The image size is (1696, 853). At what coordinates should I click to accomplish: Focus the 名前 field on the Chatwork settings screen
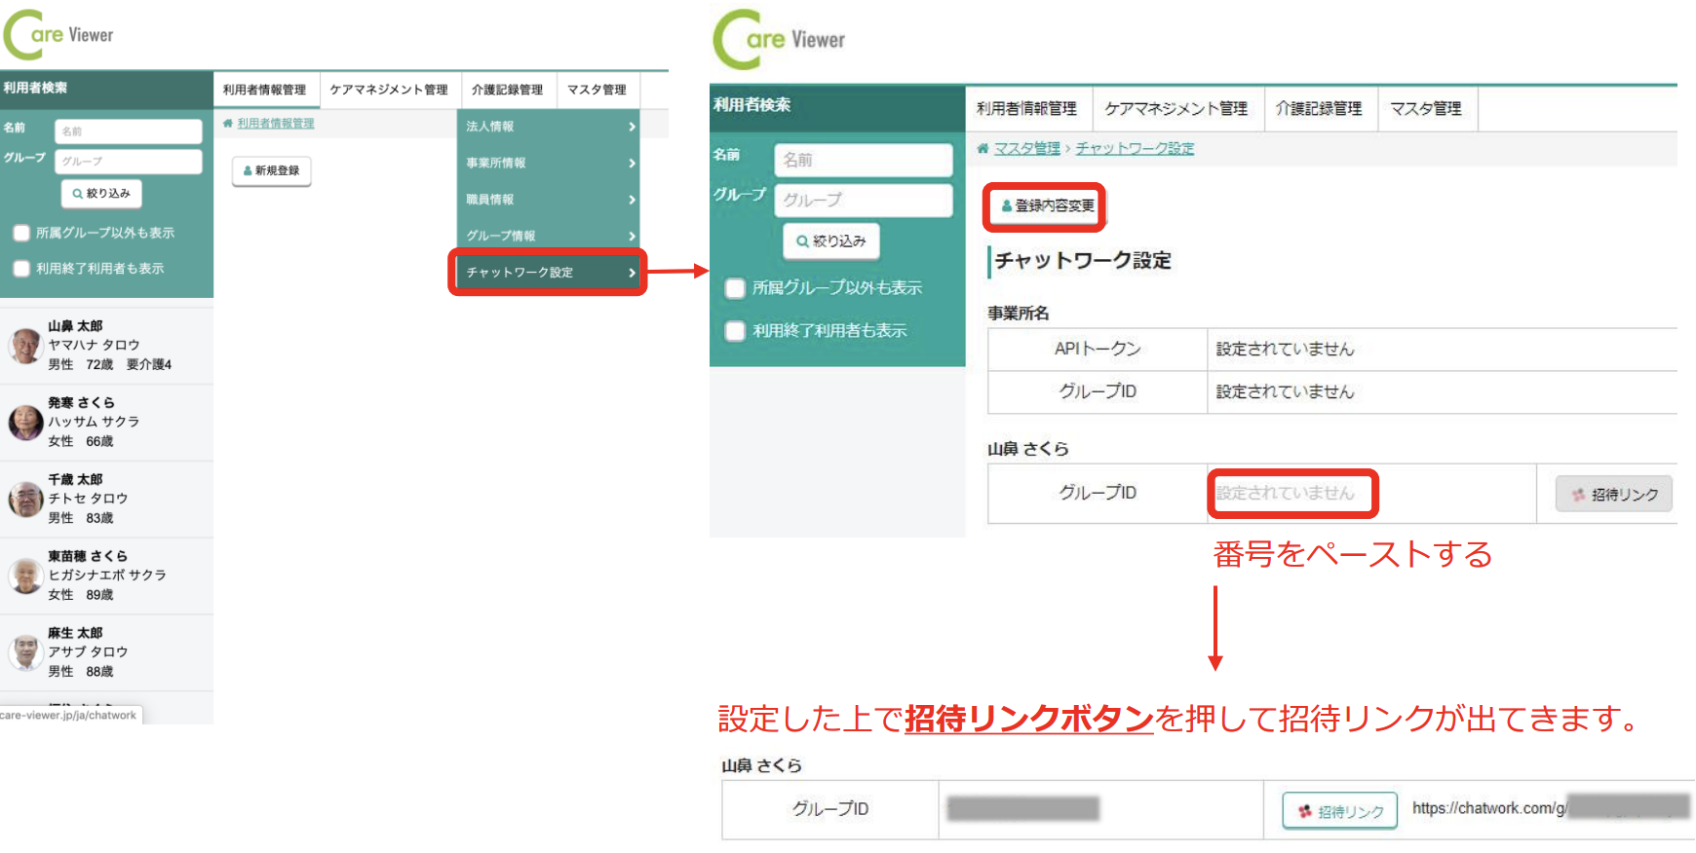pos(864,160)
